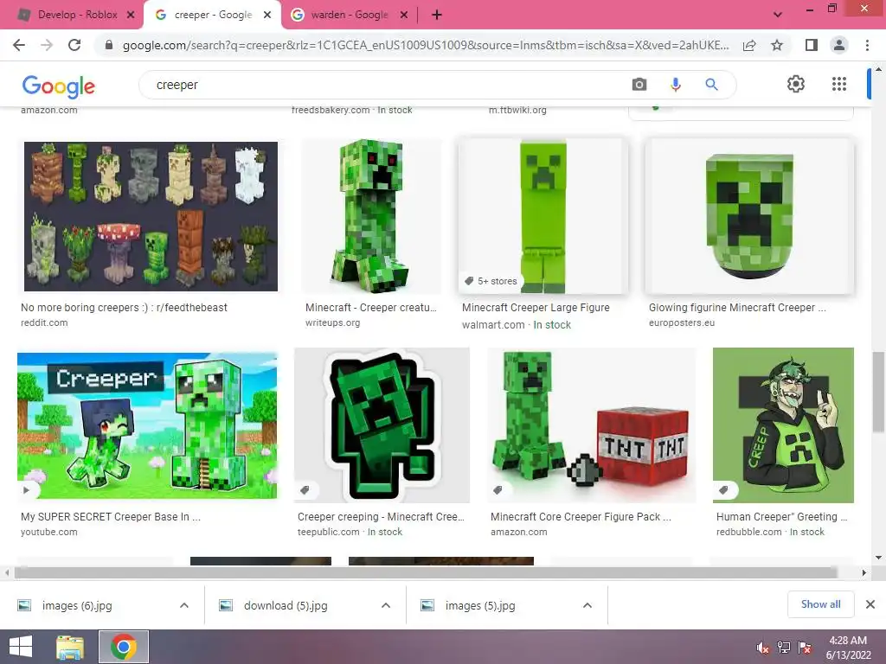Image resolution: width=886 pixels, height=664 pixels.
Task: Open Human Creeper Greeting image
Action: [x=783, y=425]
